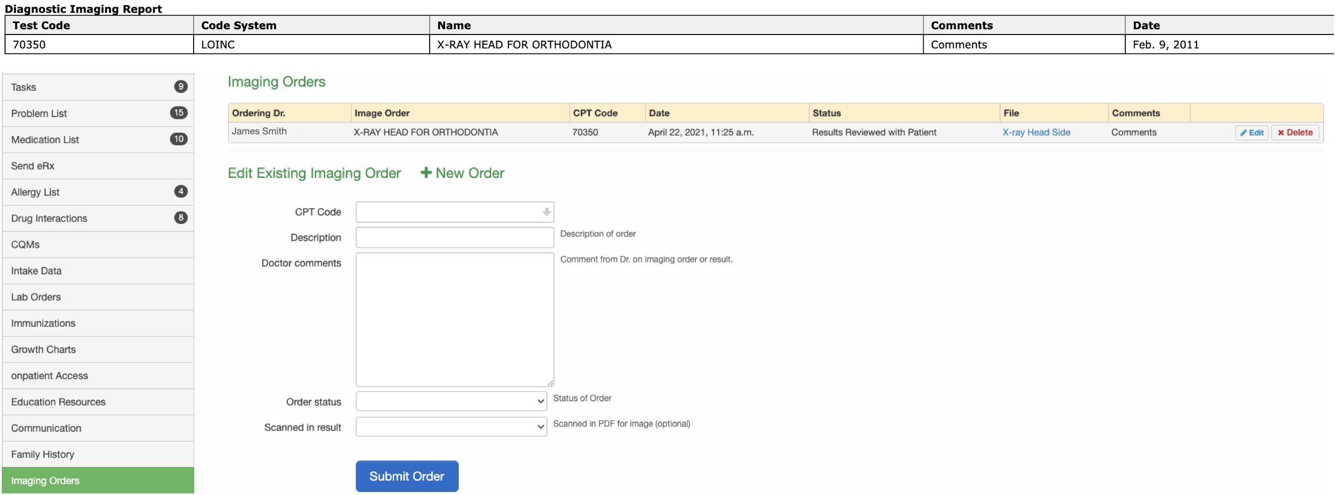Delete the X-RAY HEAD imaging order

[1295, 133]
